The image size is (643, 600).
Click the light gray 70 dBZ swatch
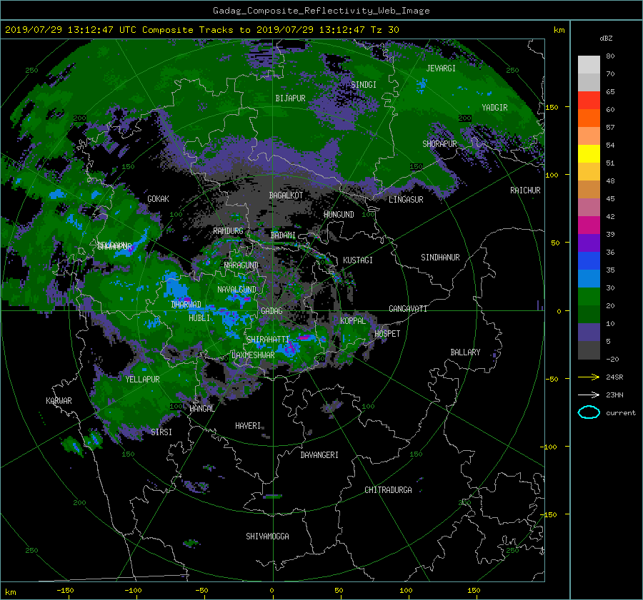[x=589, y=65]
